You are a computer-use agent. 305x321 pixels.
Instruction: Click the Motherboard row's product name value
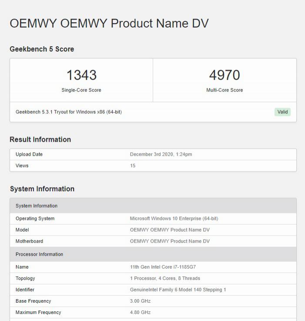170,241
